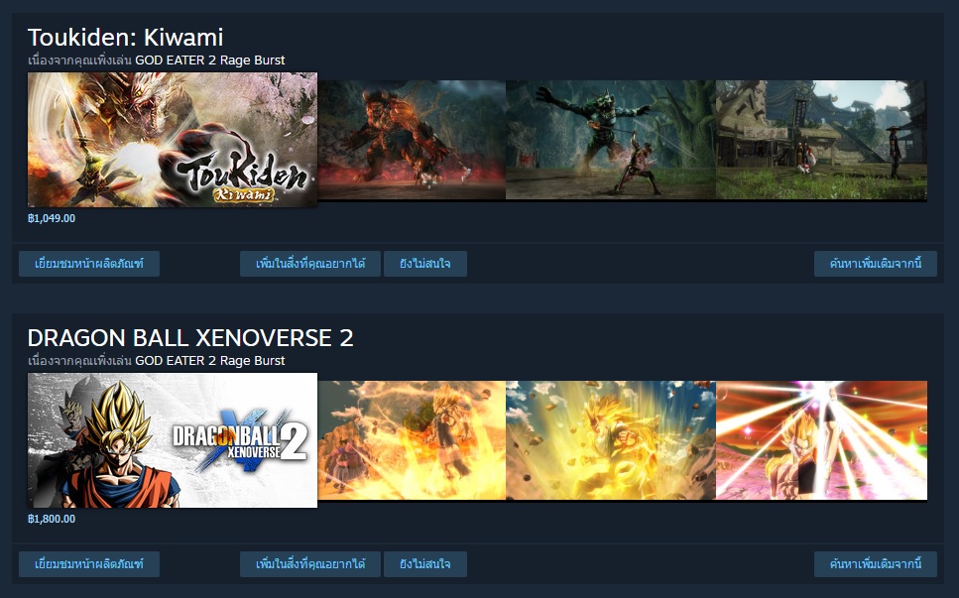This screenshot has width=959, height=598.
Task: Open the DRAGON BALL XENOVERSE 2 title link
Action: [x=190, y=338]
